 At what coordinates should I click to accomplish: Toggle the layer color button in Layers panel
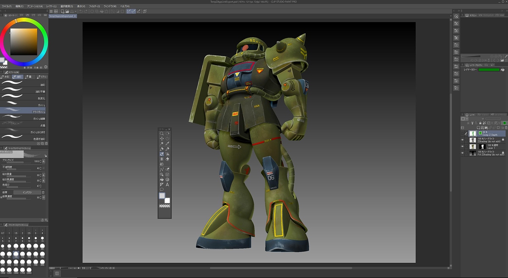click(x=504, y=123)
